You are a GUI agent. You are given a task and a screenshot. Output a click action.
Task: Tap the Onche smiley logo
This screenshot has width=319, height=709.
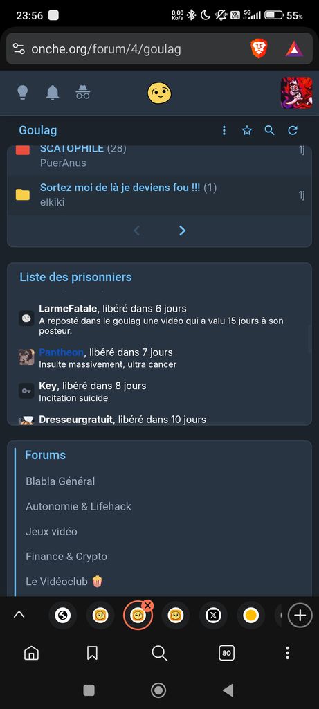click(x=159, y=93)
